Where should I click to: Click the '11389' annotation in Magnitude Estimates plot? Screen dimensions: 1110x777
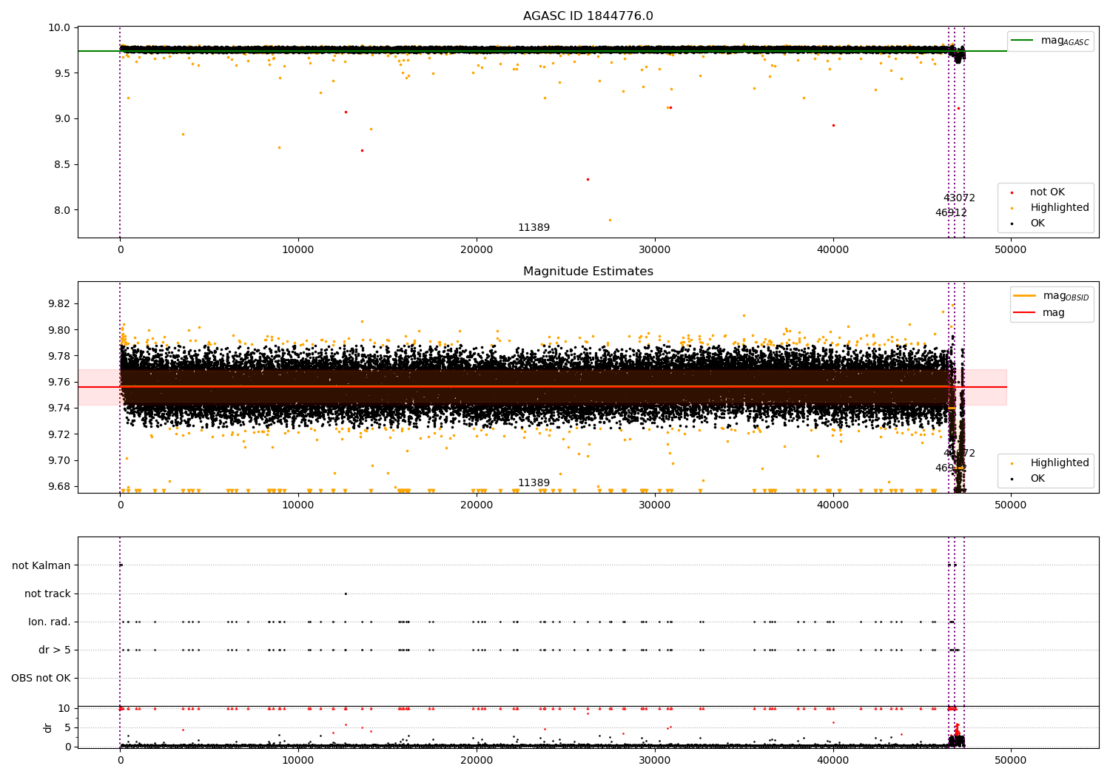pyautogui.click(x=534, y=483)
